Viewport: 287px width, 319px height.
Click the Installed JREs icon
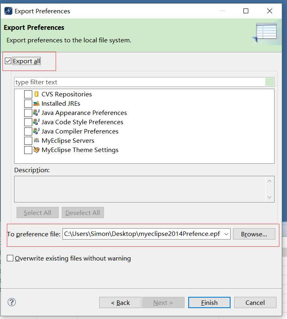click(36, 104)
